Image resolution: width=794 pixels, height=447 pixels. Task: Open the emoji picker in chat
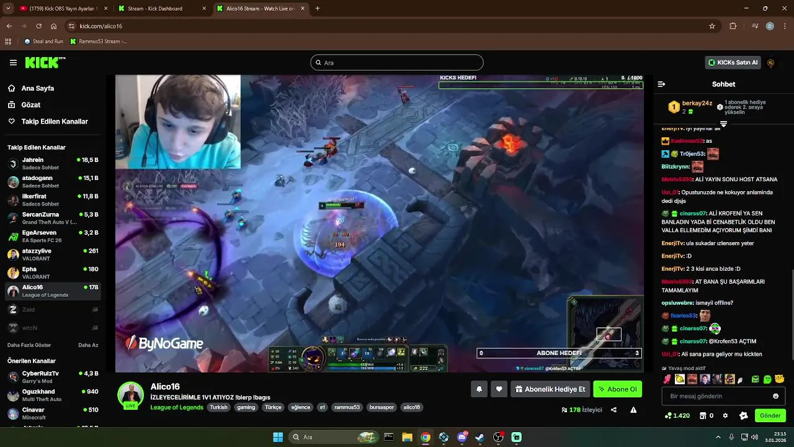[x=775, y=396]
